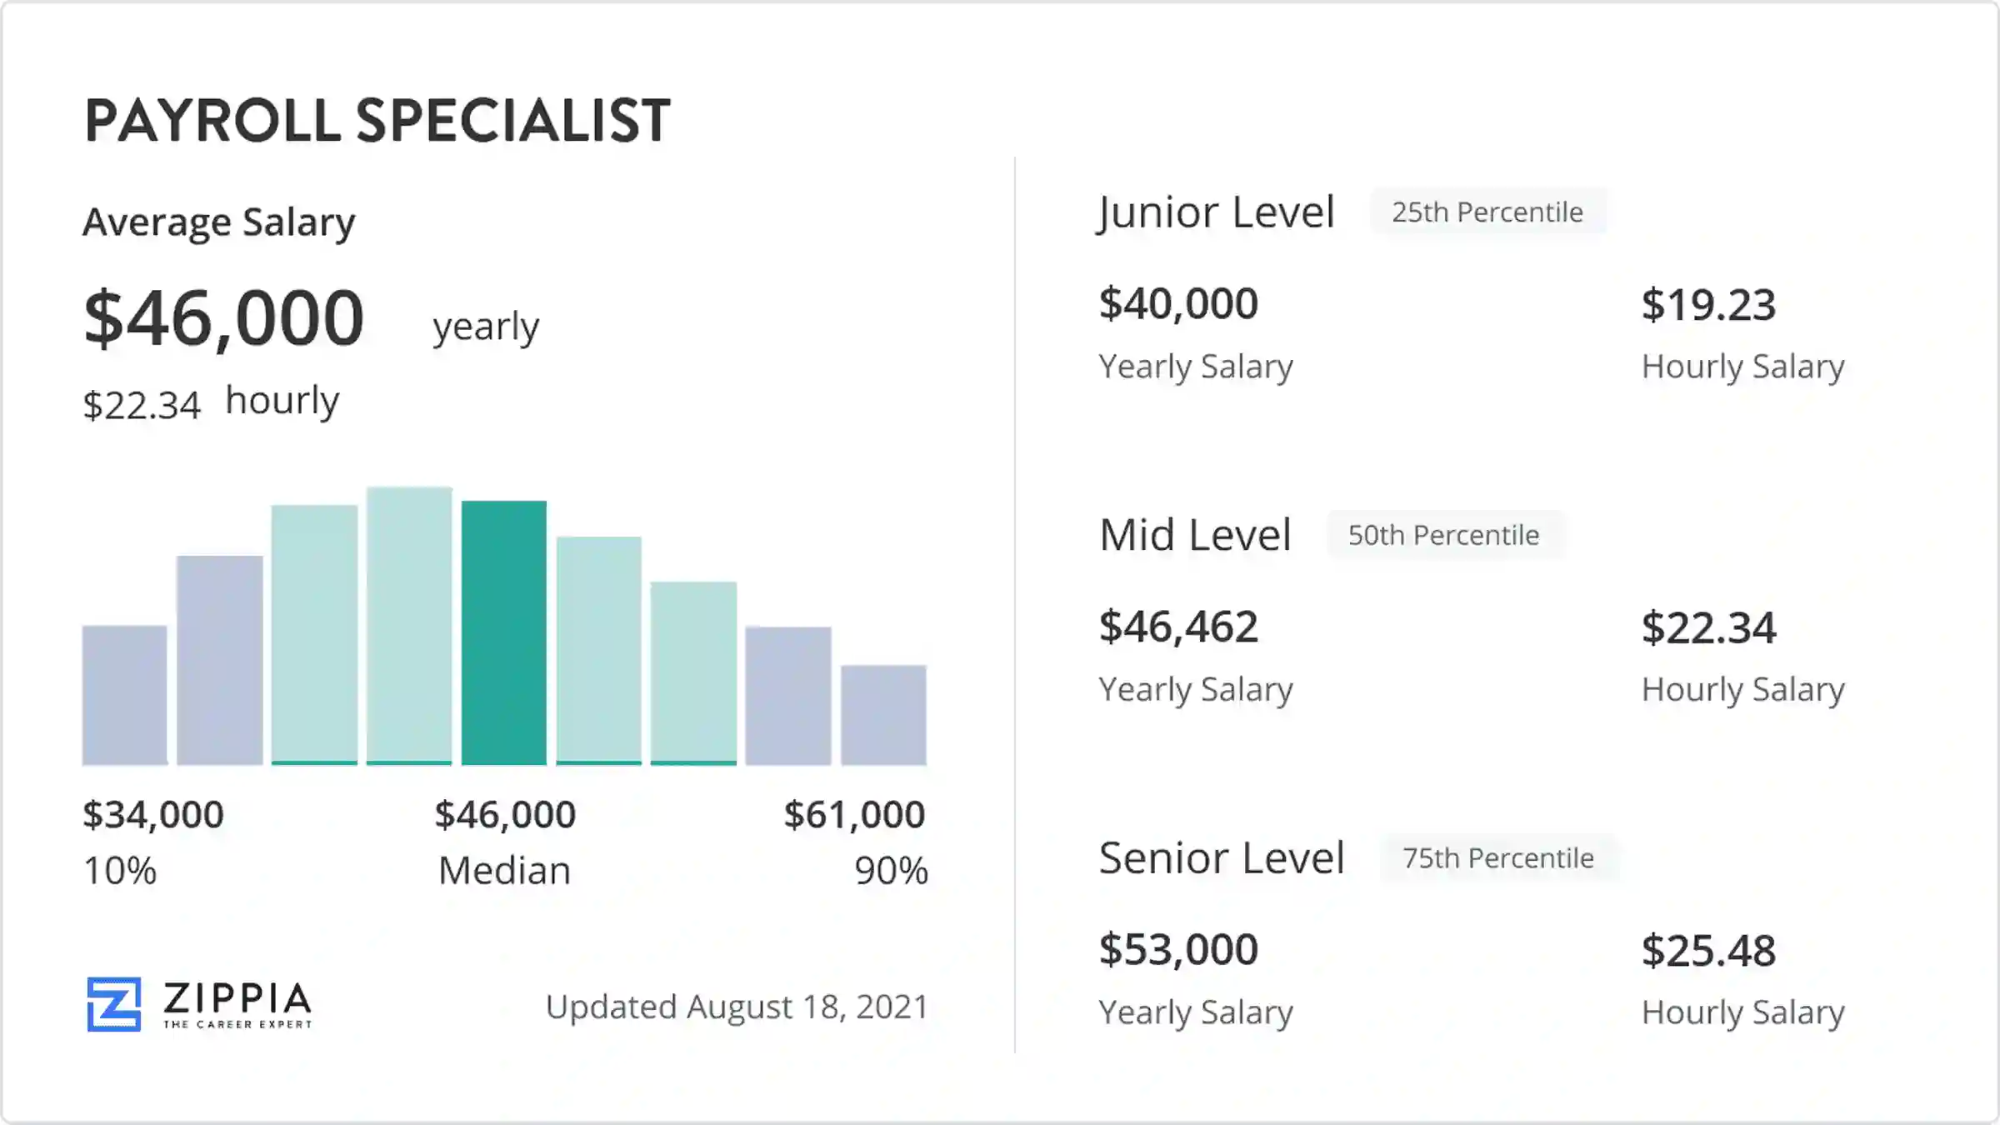Viewport: 2000px width, 1125px height.
Task: Click the 25th Percentile badge
Action: coord(1487,212)
